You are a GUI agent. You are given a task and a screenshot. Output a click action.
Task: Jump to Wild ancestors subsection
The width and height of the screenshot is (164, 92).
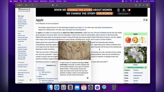tap(46, 72)
